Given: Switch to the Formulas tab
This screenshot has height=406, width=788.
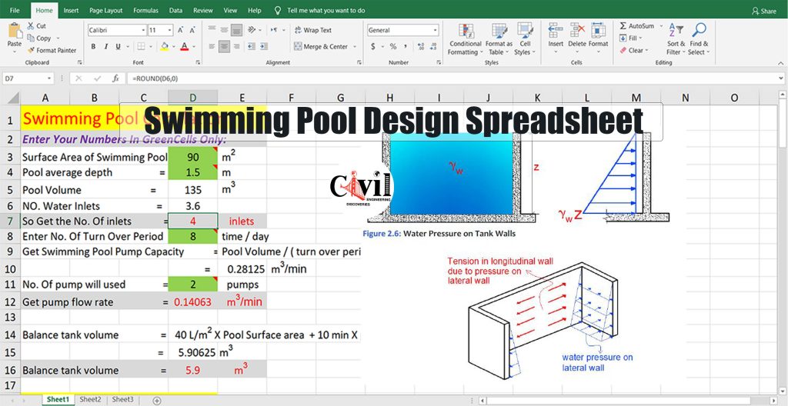Looking at the screenshot, I should click(x=145, y=10).
